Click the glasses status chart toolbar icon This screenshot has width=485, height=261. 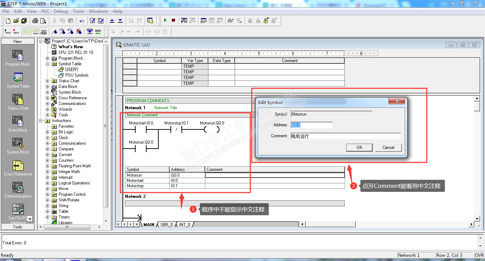[x=231, y=21]
